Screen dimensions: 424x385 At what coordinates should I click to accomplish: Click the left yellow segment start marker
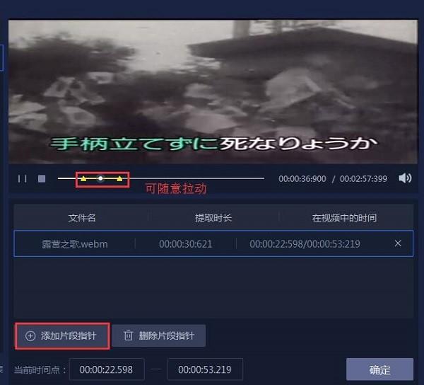coord(83,178)
